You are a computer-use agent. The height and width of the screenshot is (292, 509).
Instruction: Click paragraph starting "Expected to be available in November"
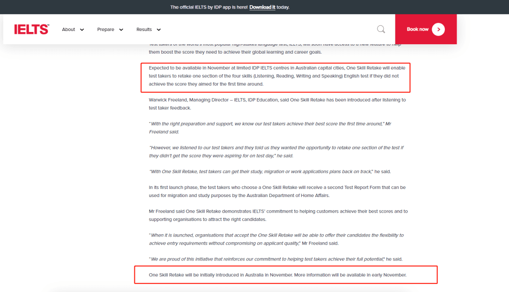[277, 76]
